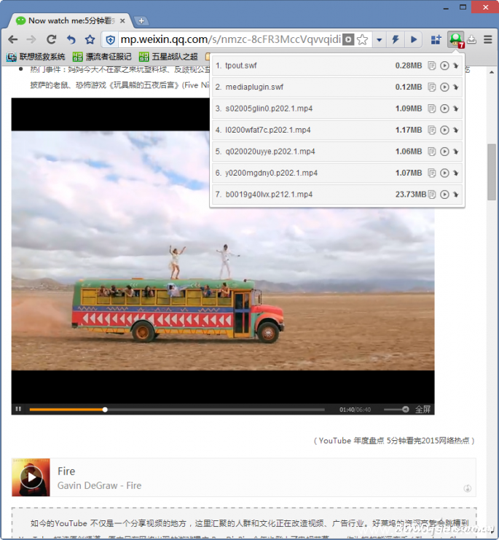This screenshot has height=540, width=499.
Task: Copy link for mediaplugin.swf
Action: tap(431, 87)
